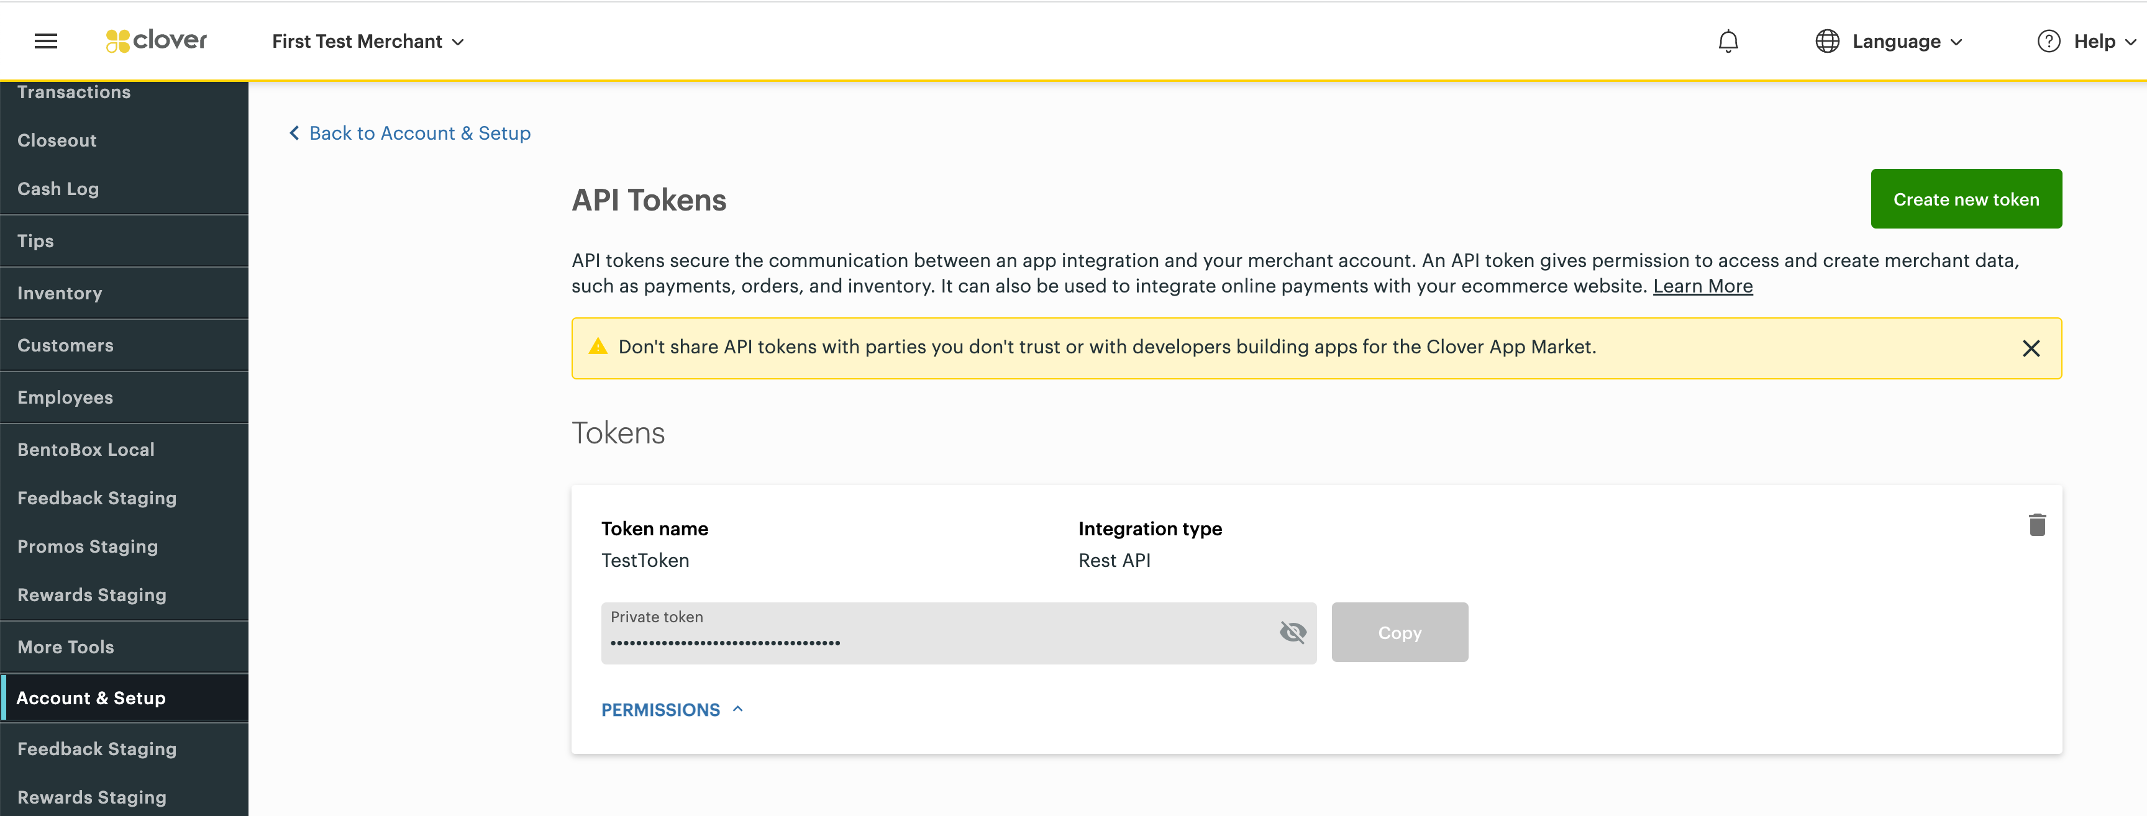This screenshot has height=816, width=2147.
Task: Click the Help question mark icon
Action: [x=2048, y=41]
